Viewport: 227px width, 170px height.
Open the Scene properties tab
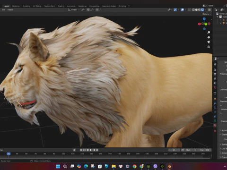215,83
